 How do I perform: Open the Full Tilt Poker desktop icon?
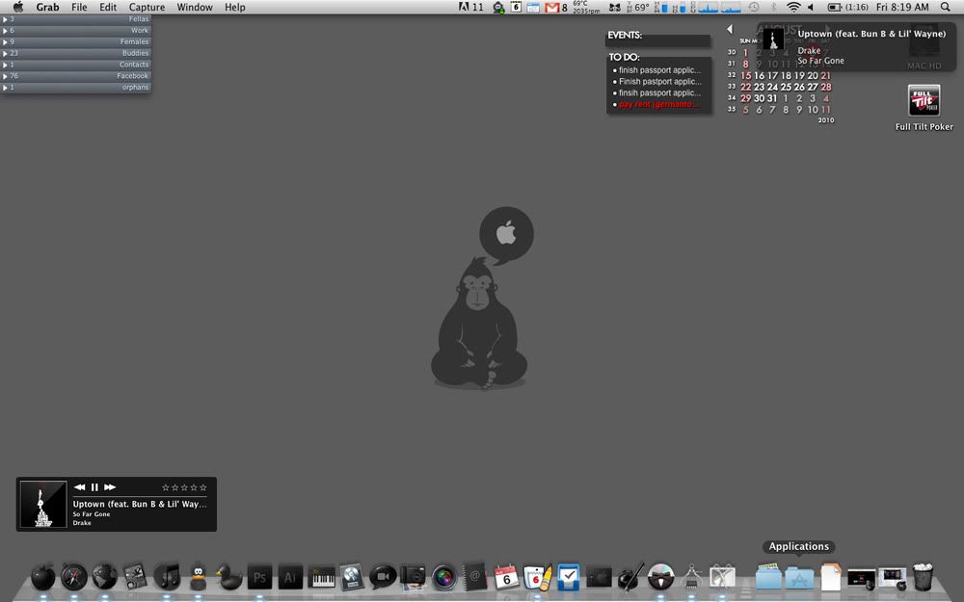point(924,100)
